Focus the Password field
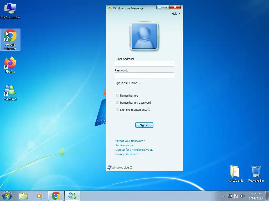This screenshot has height=201, width=269. tap(144, 75)
